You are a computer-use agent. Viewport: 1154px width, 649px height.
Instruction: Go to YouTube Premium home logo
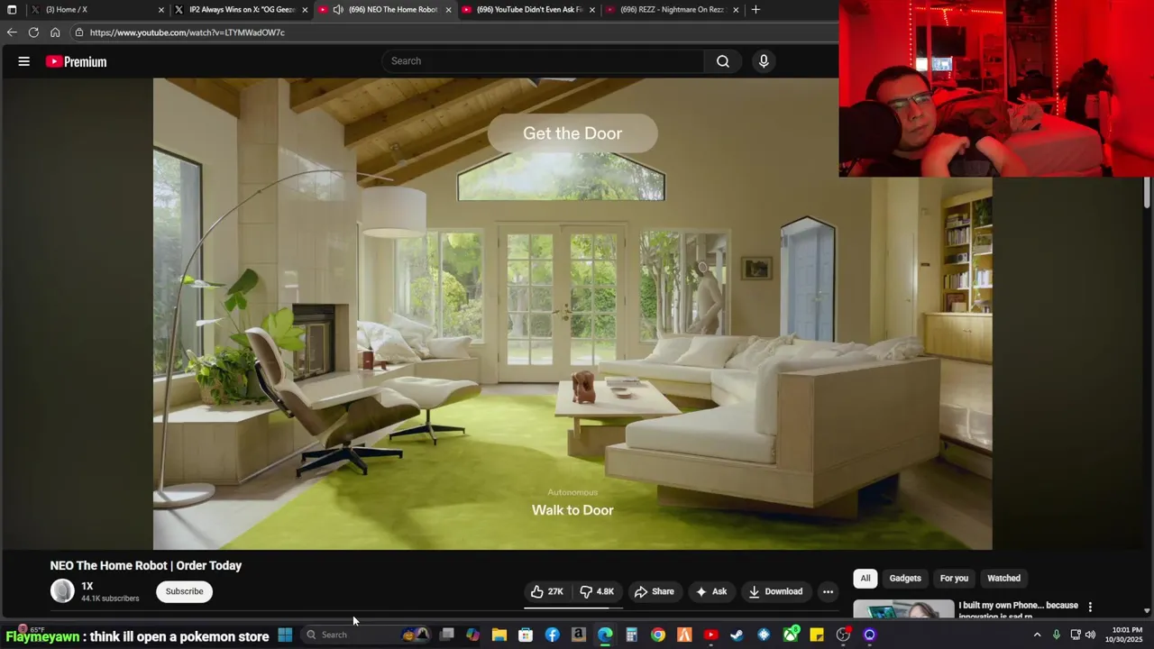(x=77, y=61)
